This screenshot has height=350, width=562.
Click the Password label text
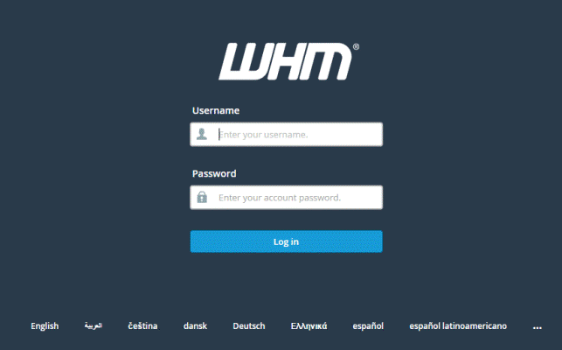[214, 174]
